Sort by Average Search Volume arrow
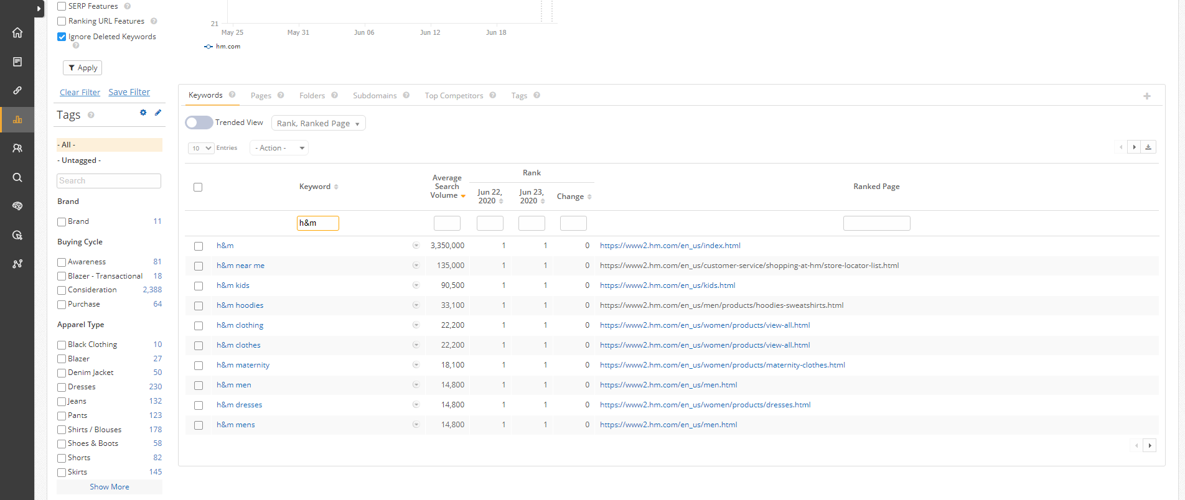 coord(463,196)
